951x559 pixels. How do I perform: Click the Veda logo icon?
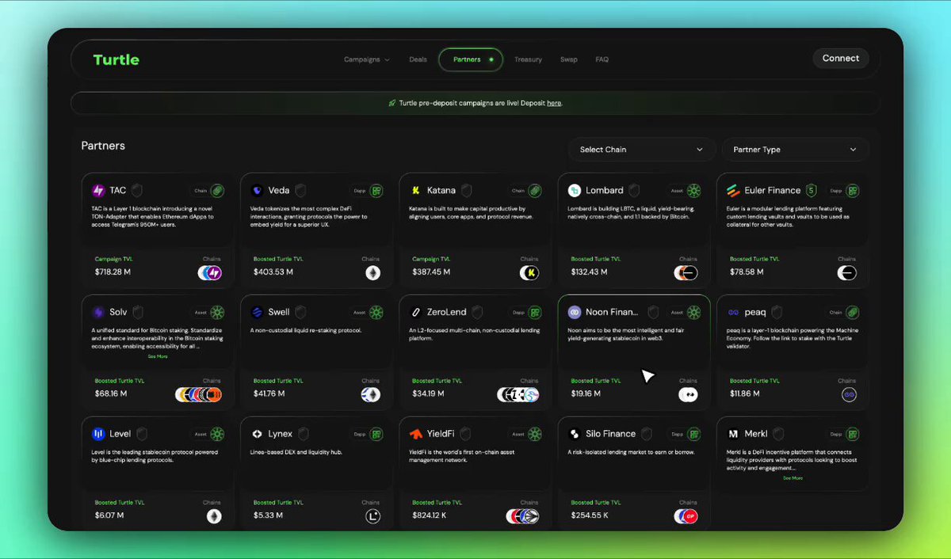pos(257,191)
